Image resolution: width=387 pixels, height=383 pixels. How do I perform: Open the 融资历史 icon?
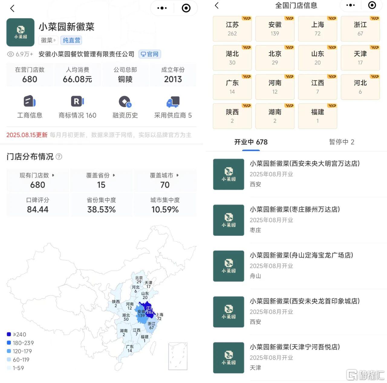tap(125, 101)
